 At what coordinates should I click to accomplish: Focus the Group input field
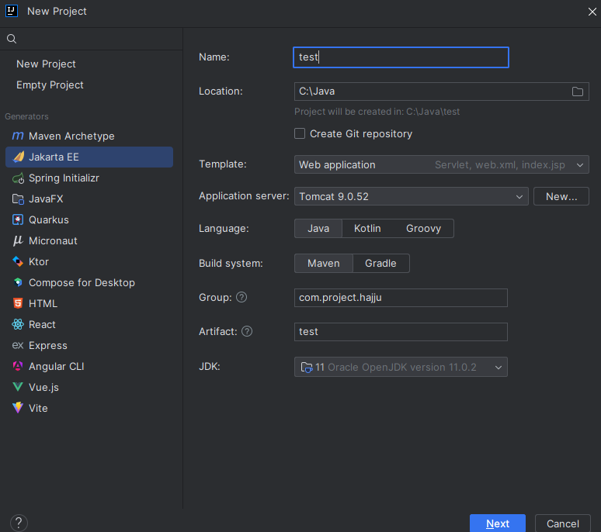[x=401, y=298]
